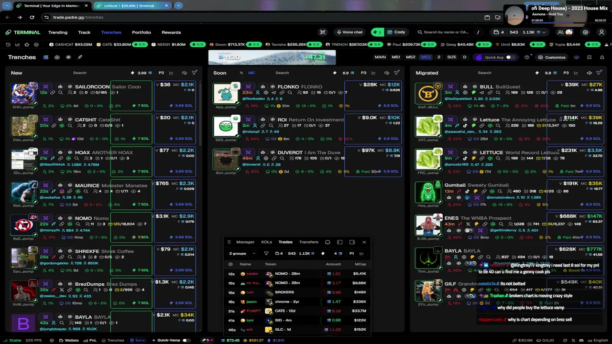Image resolution: width=612 pixels, height=344 pixels.
Task: Open the filter icon in Migrated column
Action: click(599, 73)
